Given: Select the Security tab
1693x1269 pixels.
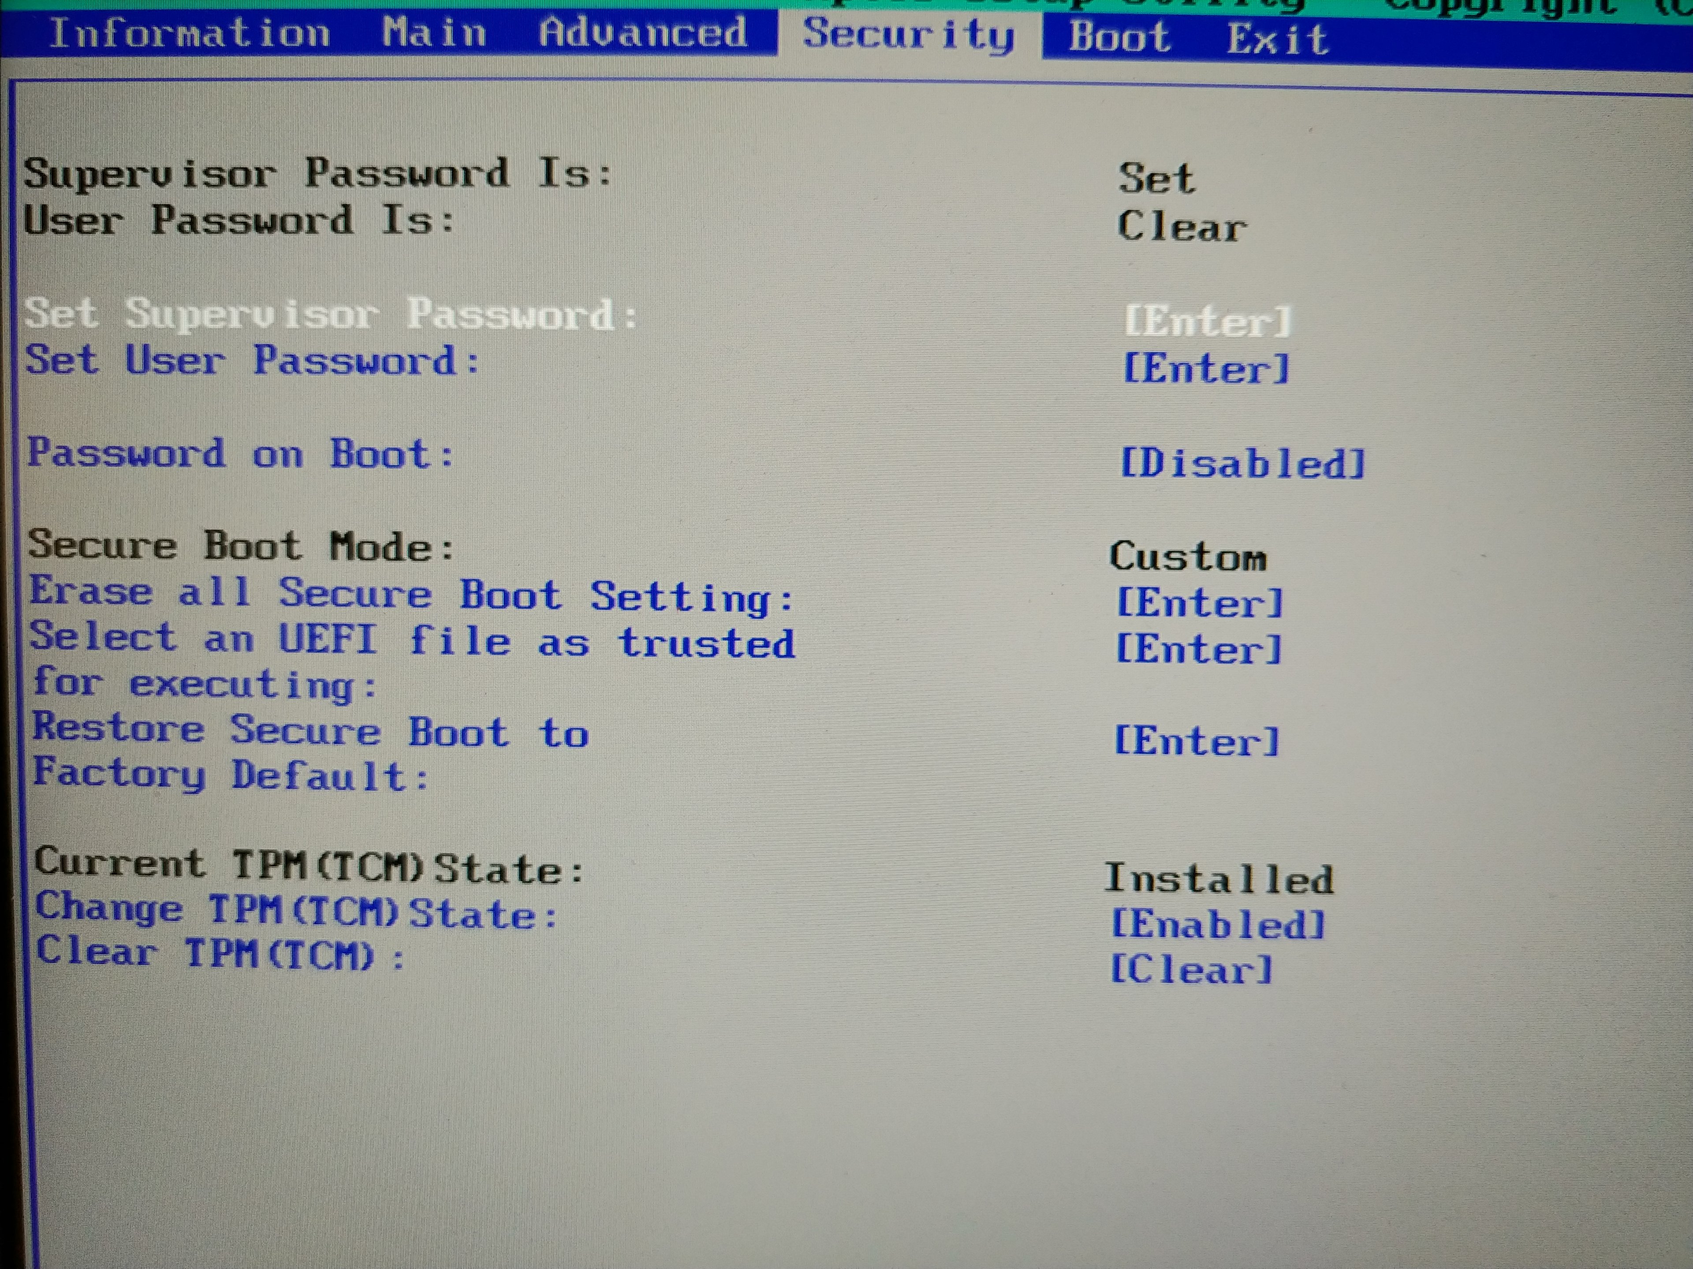Looking at the screenshot, I should [x=909, y=34].
